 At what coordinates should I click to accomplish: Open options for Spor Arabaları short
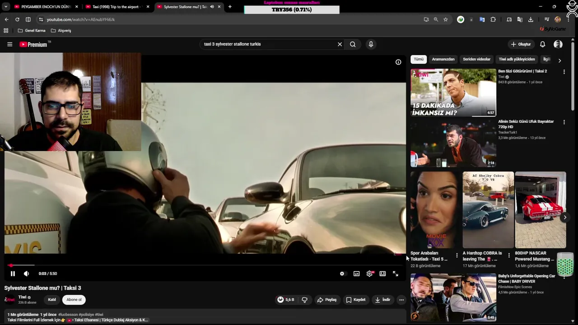pos(457,255)
